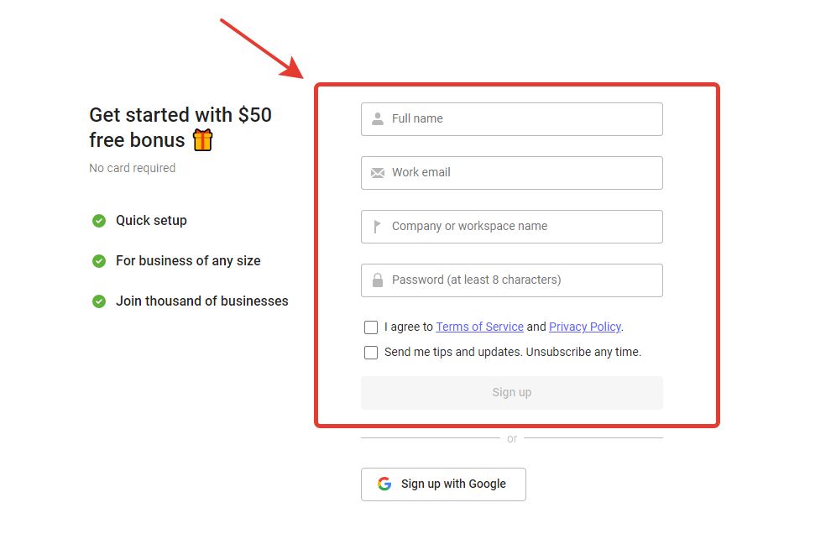Open the Privacy Policy link
Image resolution: width=831 pixels, height=555 pixels.
(x=584, y=327)
